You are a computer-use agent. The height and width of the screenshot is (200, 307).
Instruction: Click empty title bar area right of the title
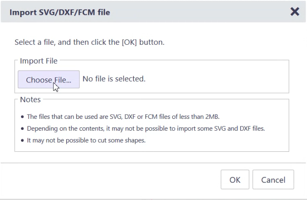(x=197, y=12)
